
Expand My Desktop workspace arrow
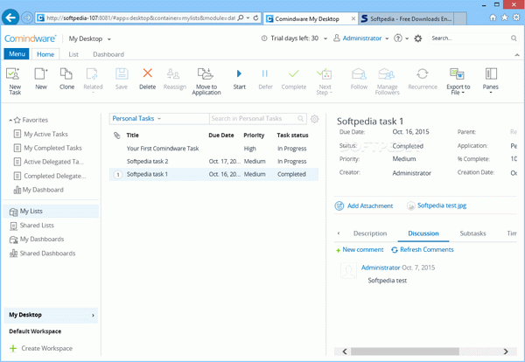click(93, 315)
